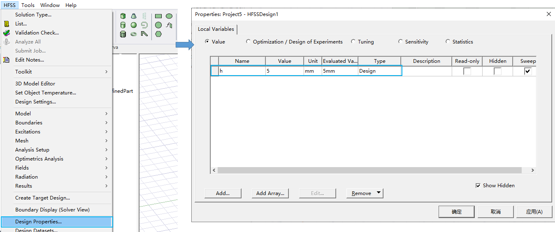Switch to the Local Variables tab
555x232 pixels.
(216, 29)
